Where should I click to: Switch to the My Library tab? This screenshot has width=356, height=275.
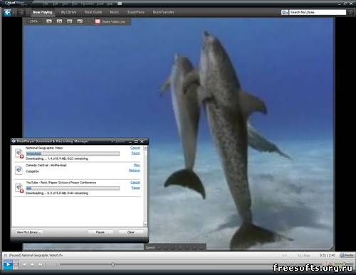click(68, 12)
